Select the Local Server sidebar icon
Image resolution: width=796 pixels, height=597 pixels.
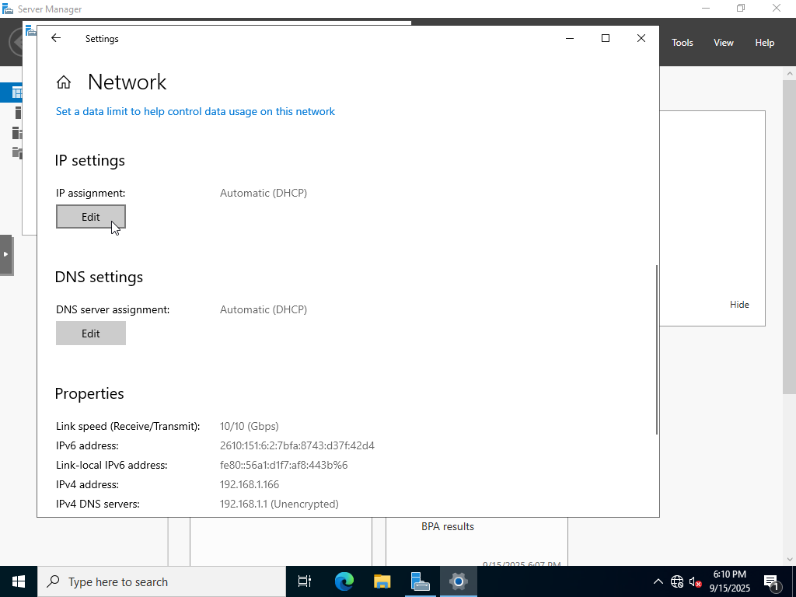pyautogui.click(x=17, y=113)
